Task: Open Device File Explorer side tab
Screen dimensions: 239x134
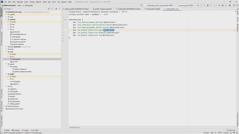Action: (x=238, y=120)
